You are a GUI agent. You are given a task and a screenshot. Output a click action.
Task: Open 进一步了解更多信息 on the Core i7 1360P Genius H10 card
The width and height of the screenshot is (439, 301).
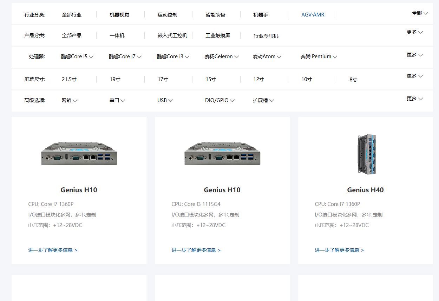tap(53, 250)
